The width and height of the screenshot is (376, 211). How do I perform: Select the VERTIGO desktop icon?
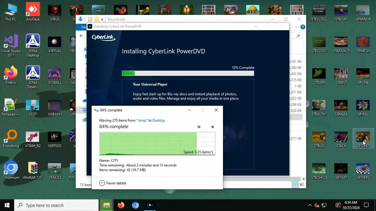pyautogui.click(x=55, y=139)
